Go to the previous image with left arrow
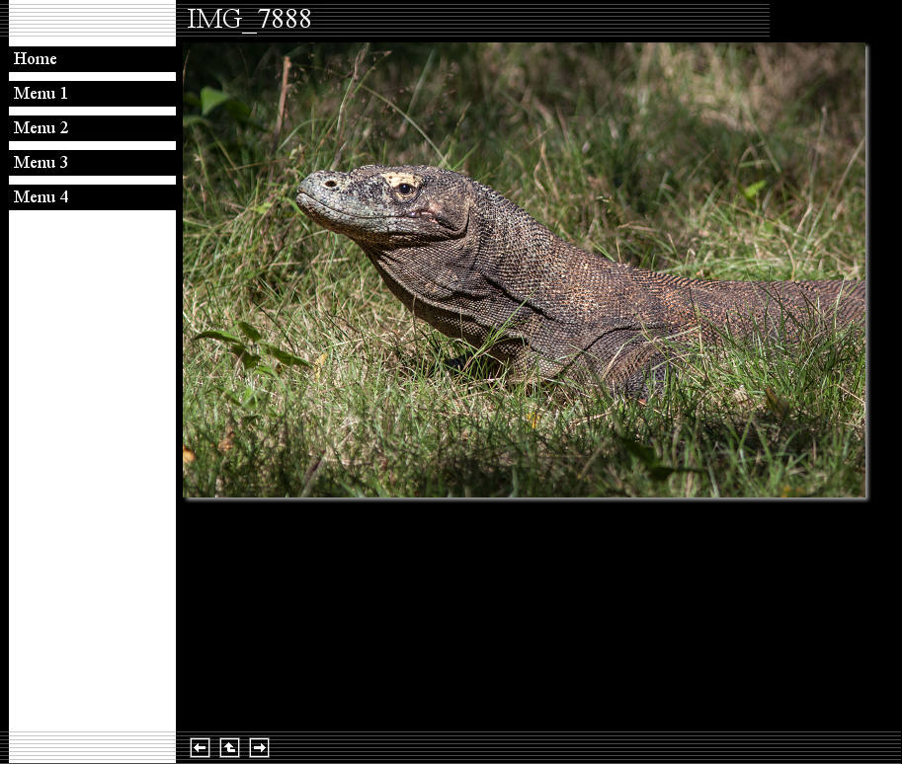Screen dimensions: 902x764 tap(200, 748)
